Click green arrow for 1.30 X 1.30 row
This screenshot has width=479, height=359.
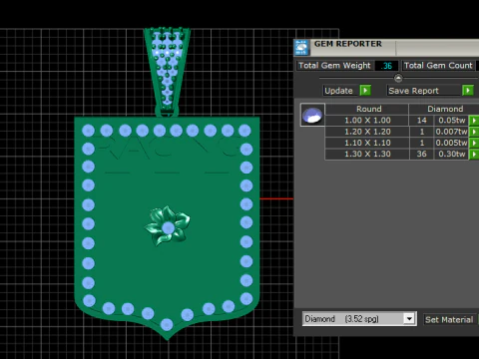pyautogui.click(x=474, y=155)
